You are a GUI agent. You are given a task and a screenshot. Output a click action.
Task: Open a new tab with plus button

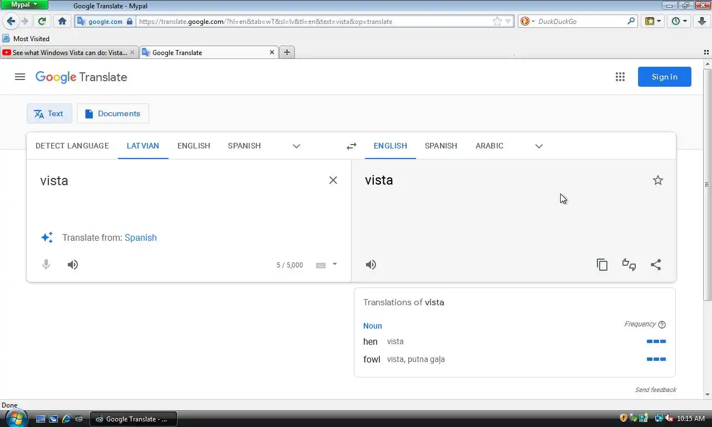(x=287, y=52)
